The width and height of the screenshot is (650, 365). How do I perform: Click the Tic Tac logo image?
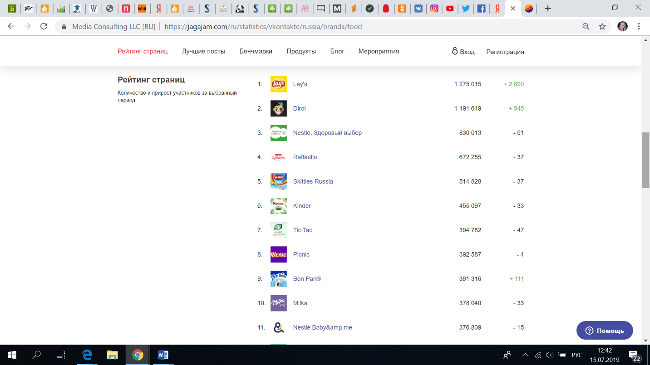[x=278, y=230]
